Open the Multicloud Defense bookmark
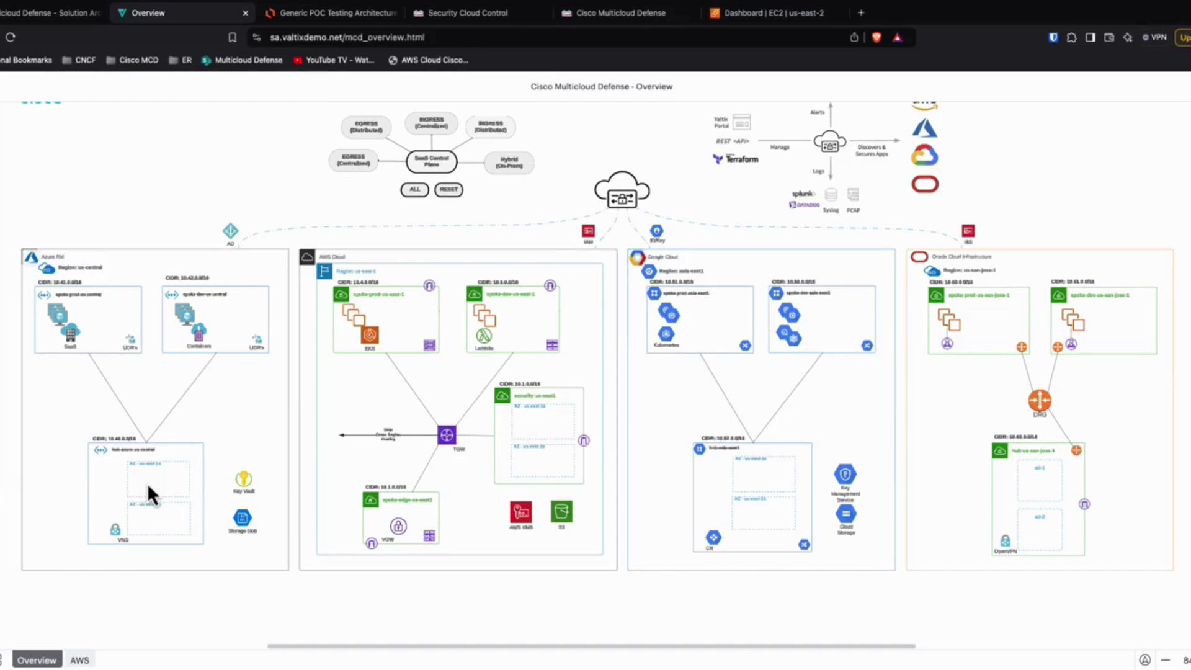 coord(242,60)
